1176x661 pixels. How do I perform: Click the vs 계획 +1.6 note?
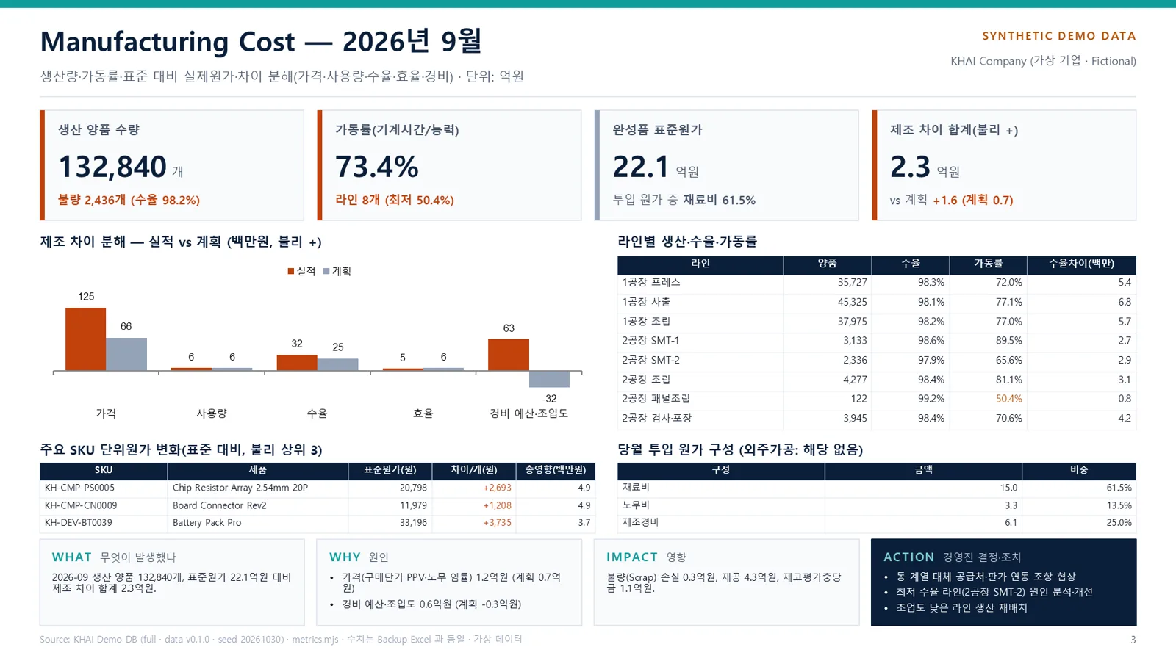click(951, 200)
